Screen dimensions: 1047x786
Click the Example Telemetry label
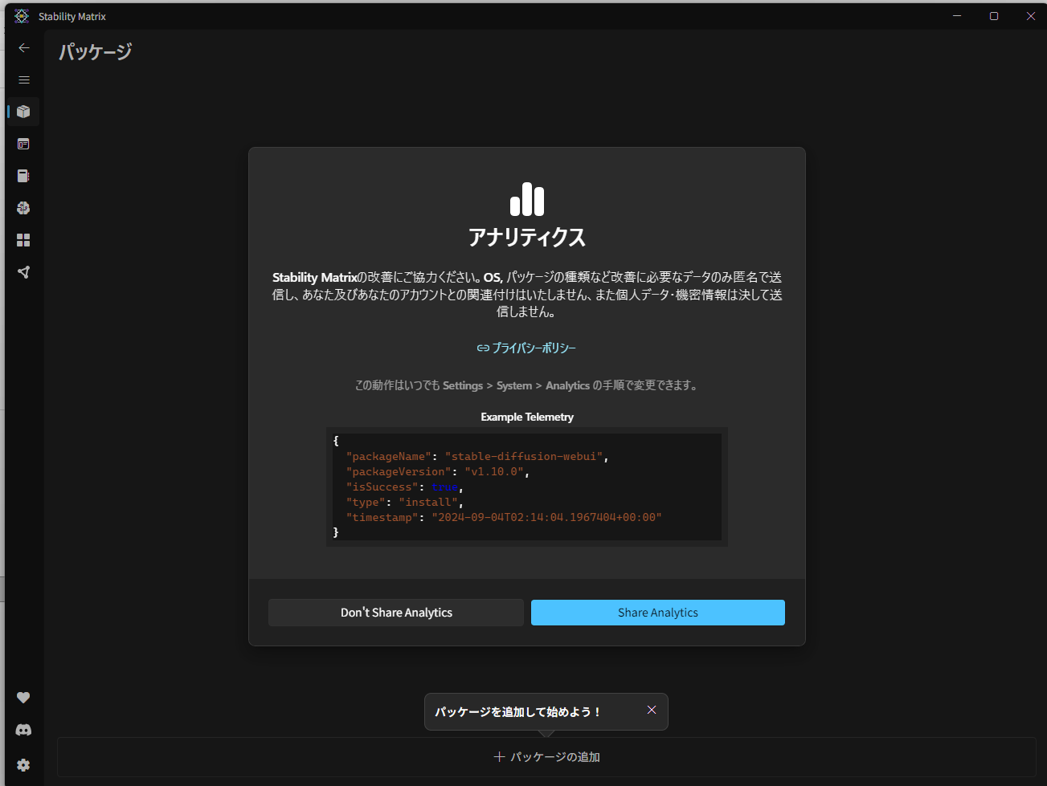click(527, 417)
